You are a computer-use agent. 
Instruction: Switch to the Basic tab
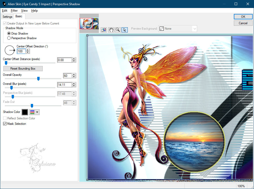(x=19, y=16)
